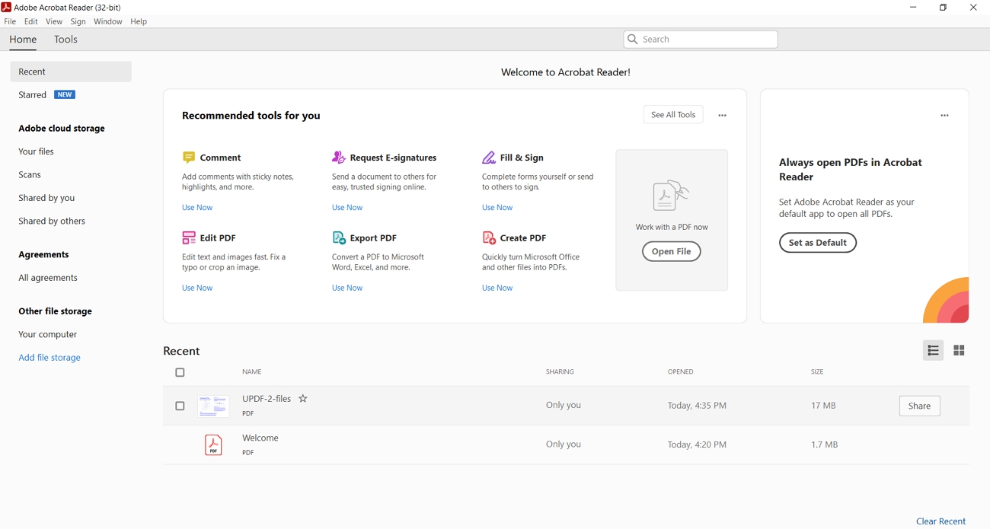Open the overflow menu on the default app card
The image size is (990, 529).
(x=944, y=115)
